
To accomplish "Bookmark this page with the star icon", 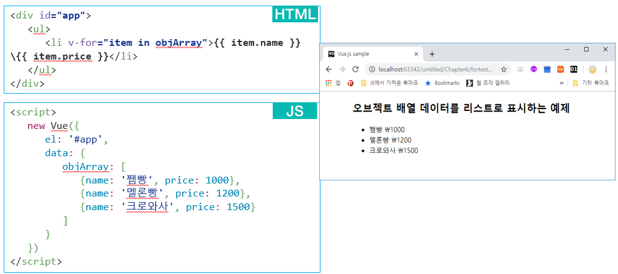I will [503, 69].
